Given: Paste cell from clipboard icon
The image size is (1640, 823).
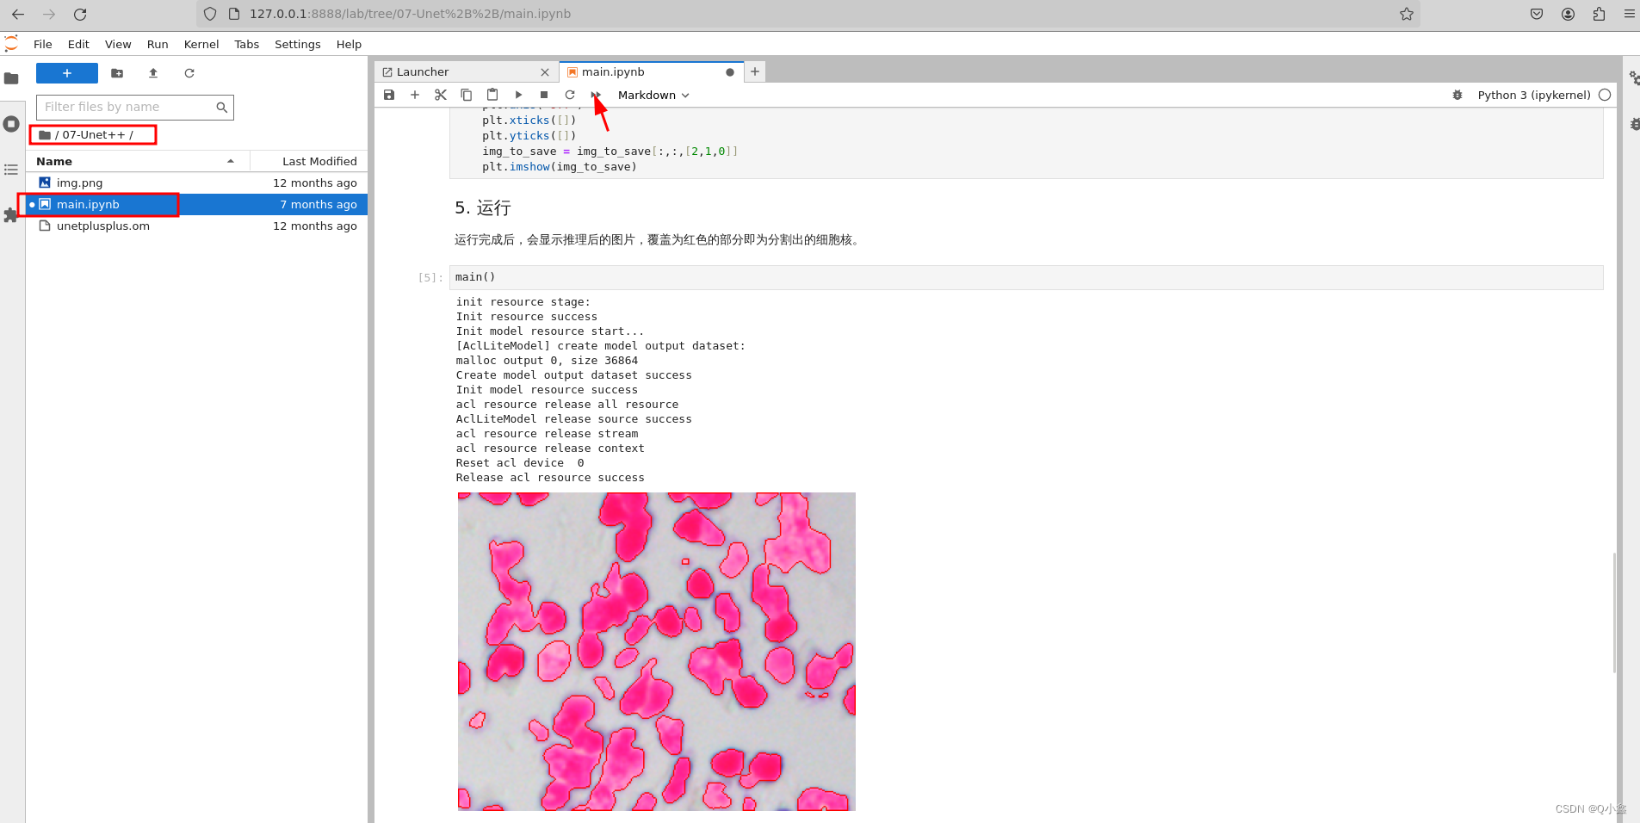Looking at the screenshot, I should [492, 95].
